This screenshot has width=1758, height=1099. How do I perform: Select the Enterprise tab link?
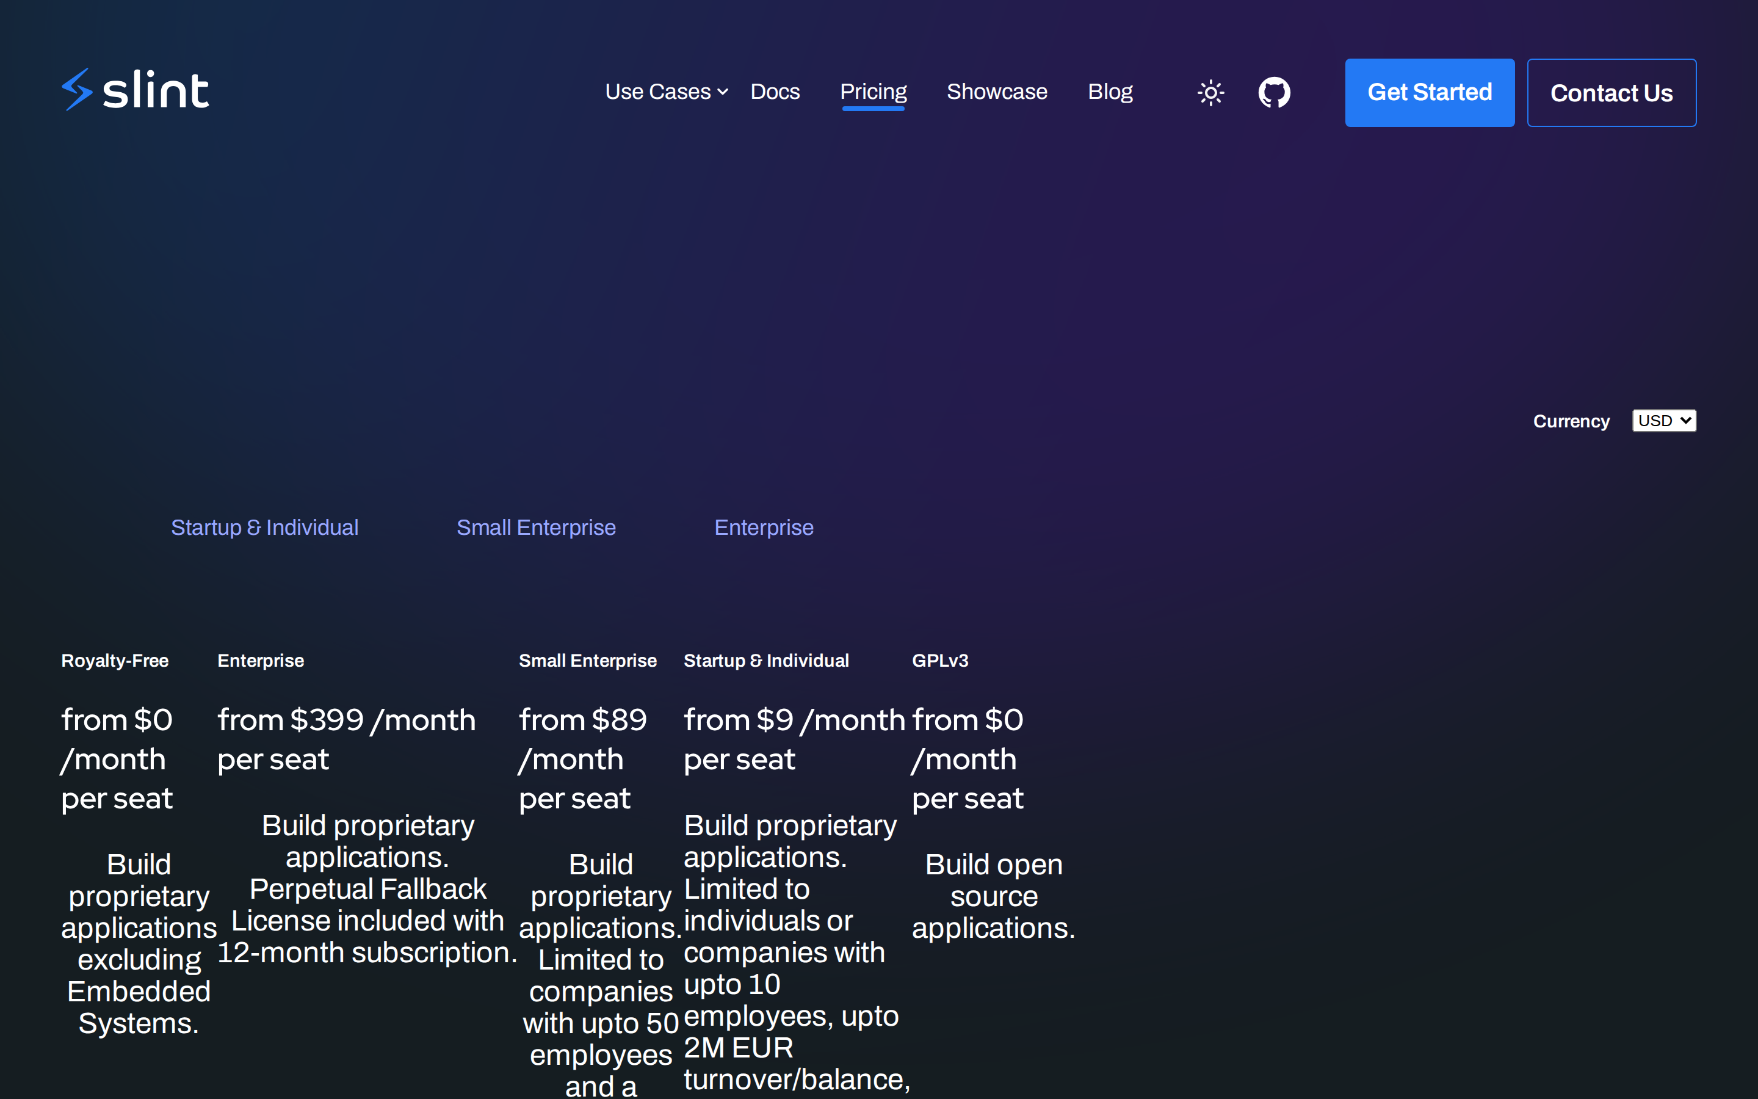click(x=764, y=527)
